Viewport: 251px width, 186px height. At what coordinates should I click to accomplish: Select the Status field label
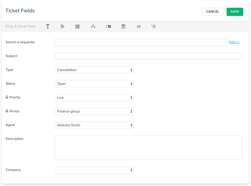click(x=10, y=83)
